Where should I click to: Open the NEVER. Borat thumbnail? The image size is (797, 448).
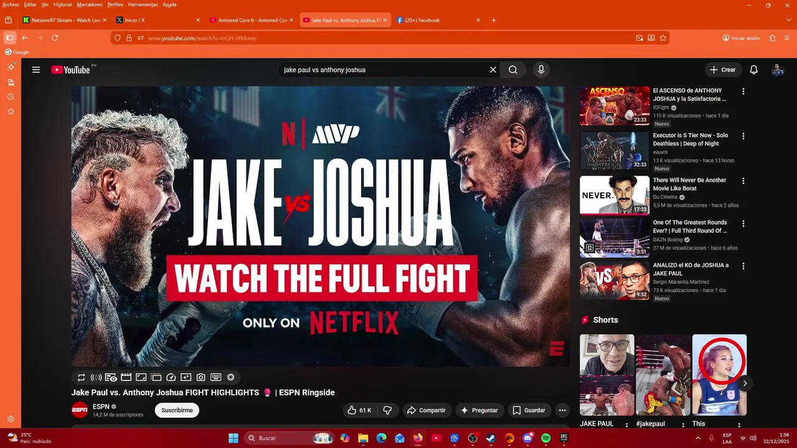click(615, 195)
